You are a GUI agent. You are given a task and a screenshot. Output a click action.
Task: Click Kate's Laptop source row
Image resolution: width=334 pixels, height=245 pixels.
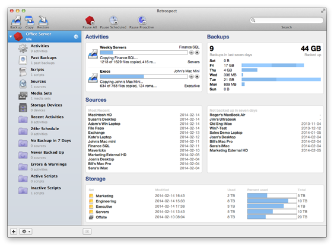(x=144, y=137)
